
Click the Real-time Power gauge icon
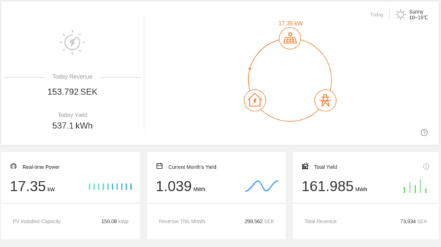point(13,166)
